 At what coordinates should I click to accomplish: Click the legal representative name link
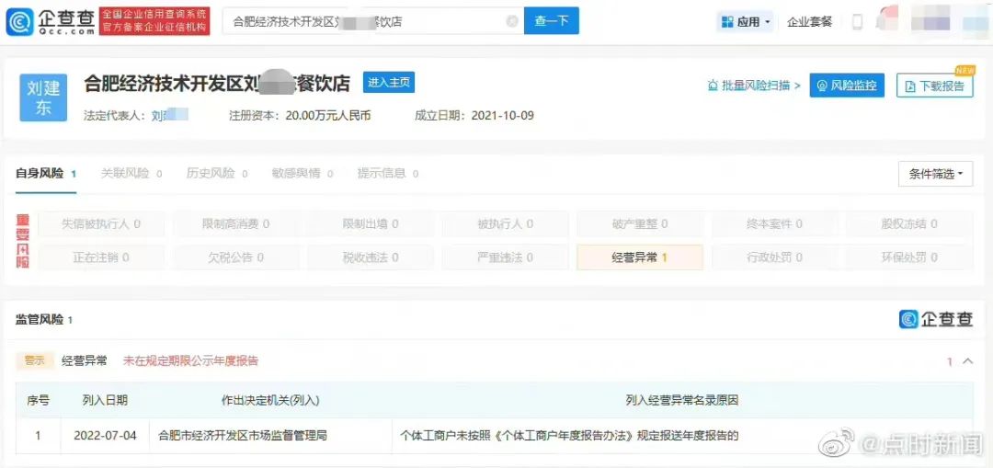(x=170, y=115)
